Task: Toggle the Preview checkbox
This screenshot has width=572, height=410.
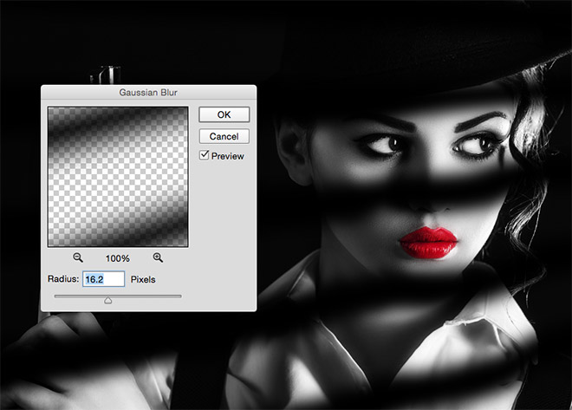Action: (204, 155)
